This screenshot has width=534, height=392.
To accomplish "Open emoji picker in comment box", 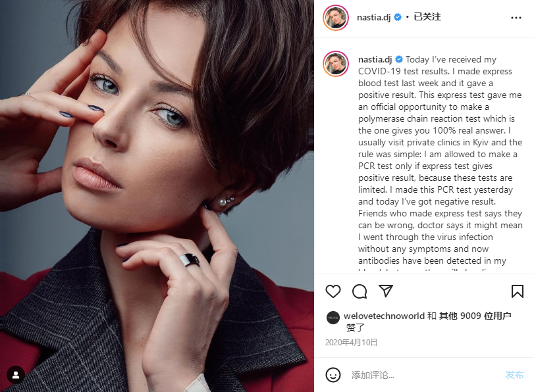I will click(x=333, y=375).
